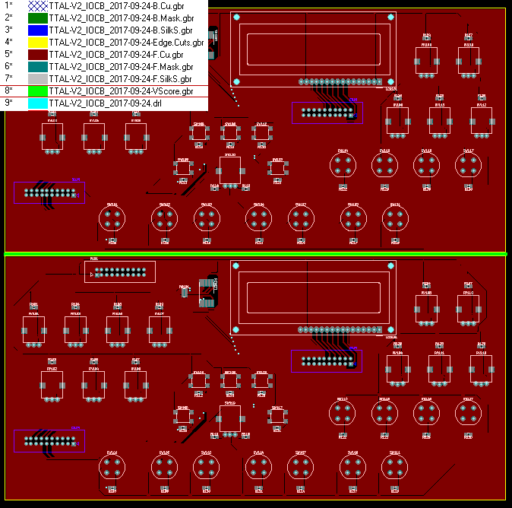Click the layer index number 1*
The width and height of the screenshot is (512, 508).
point(8,5)
